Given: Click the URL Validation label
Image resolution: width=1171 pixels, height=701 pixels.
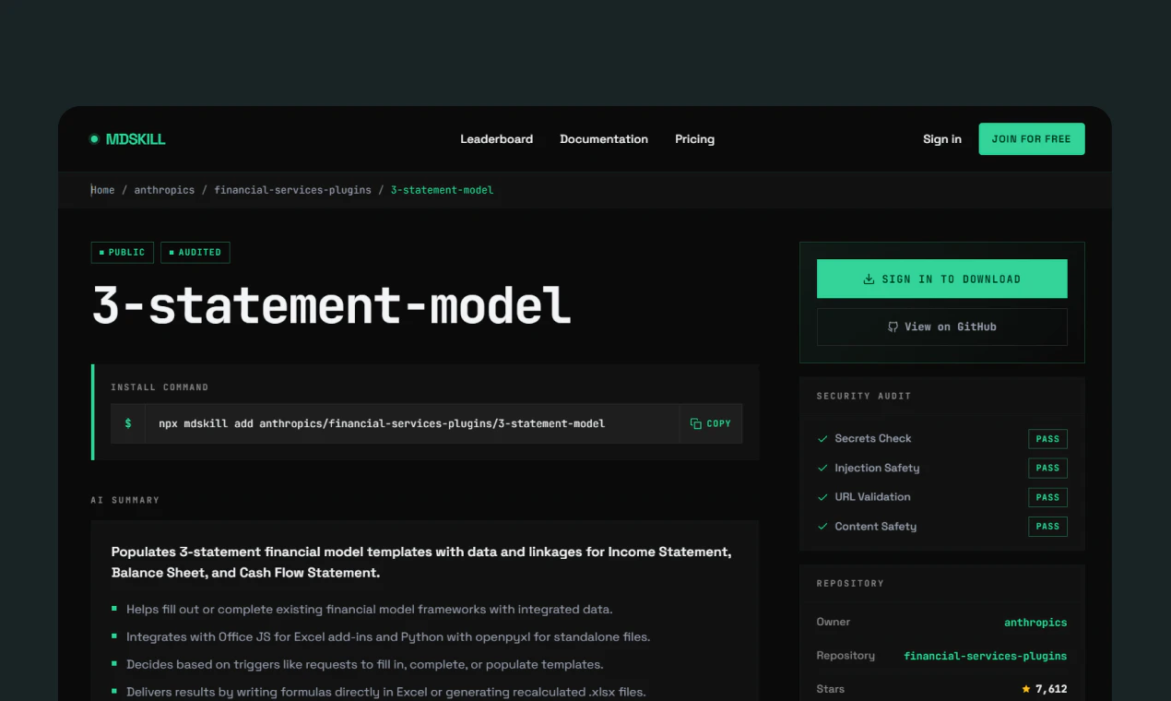Looking at the screenshot, I should click(872, 497).
